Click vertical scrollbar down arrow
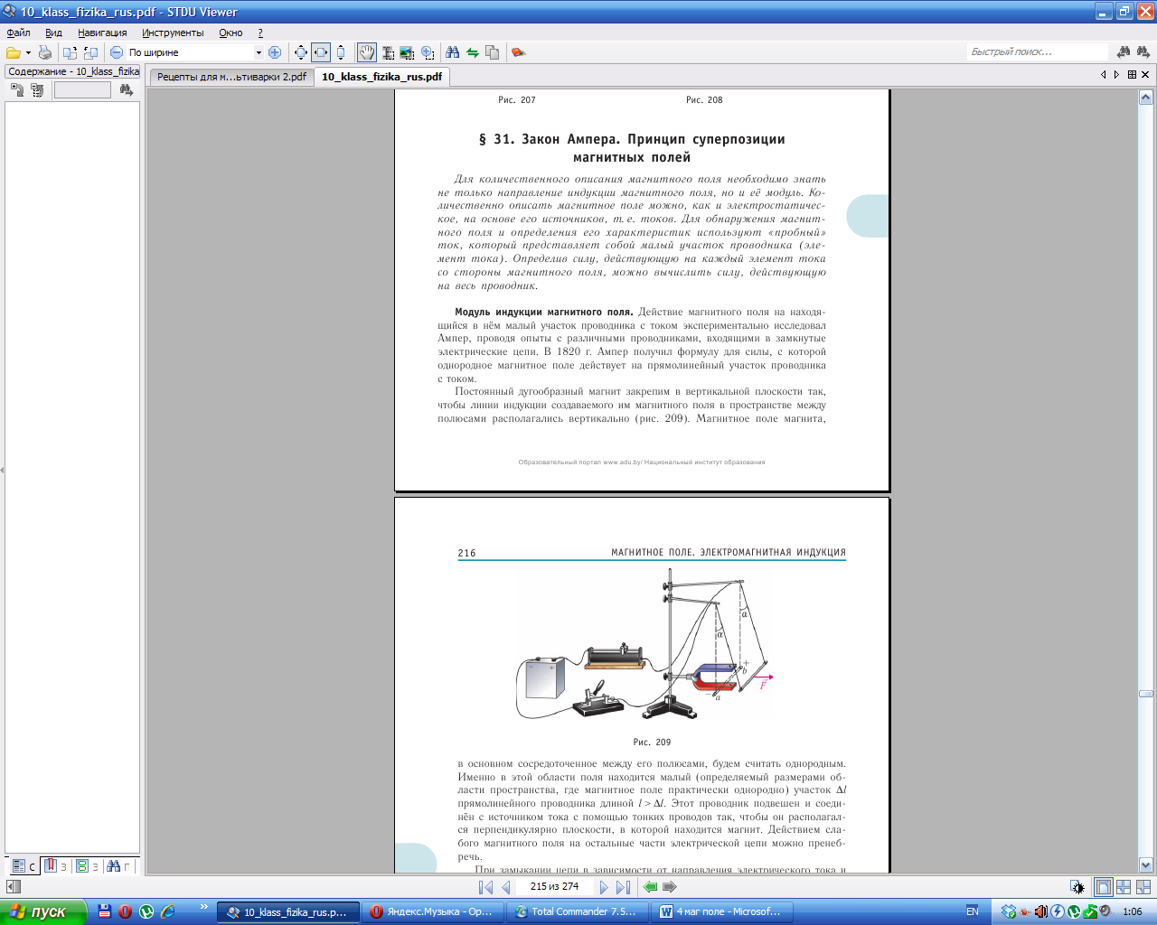1157x925 pixels. [1145, 864]
